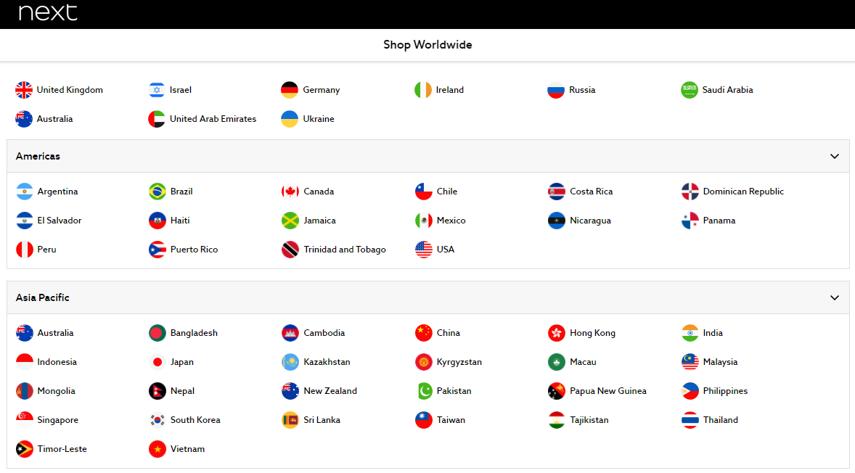Click the Next logo in header
This screenshot has width=855, height=473.
tap(48, 12)
